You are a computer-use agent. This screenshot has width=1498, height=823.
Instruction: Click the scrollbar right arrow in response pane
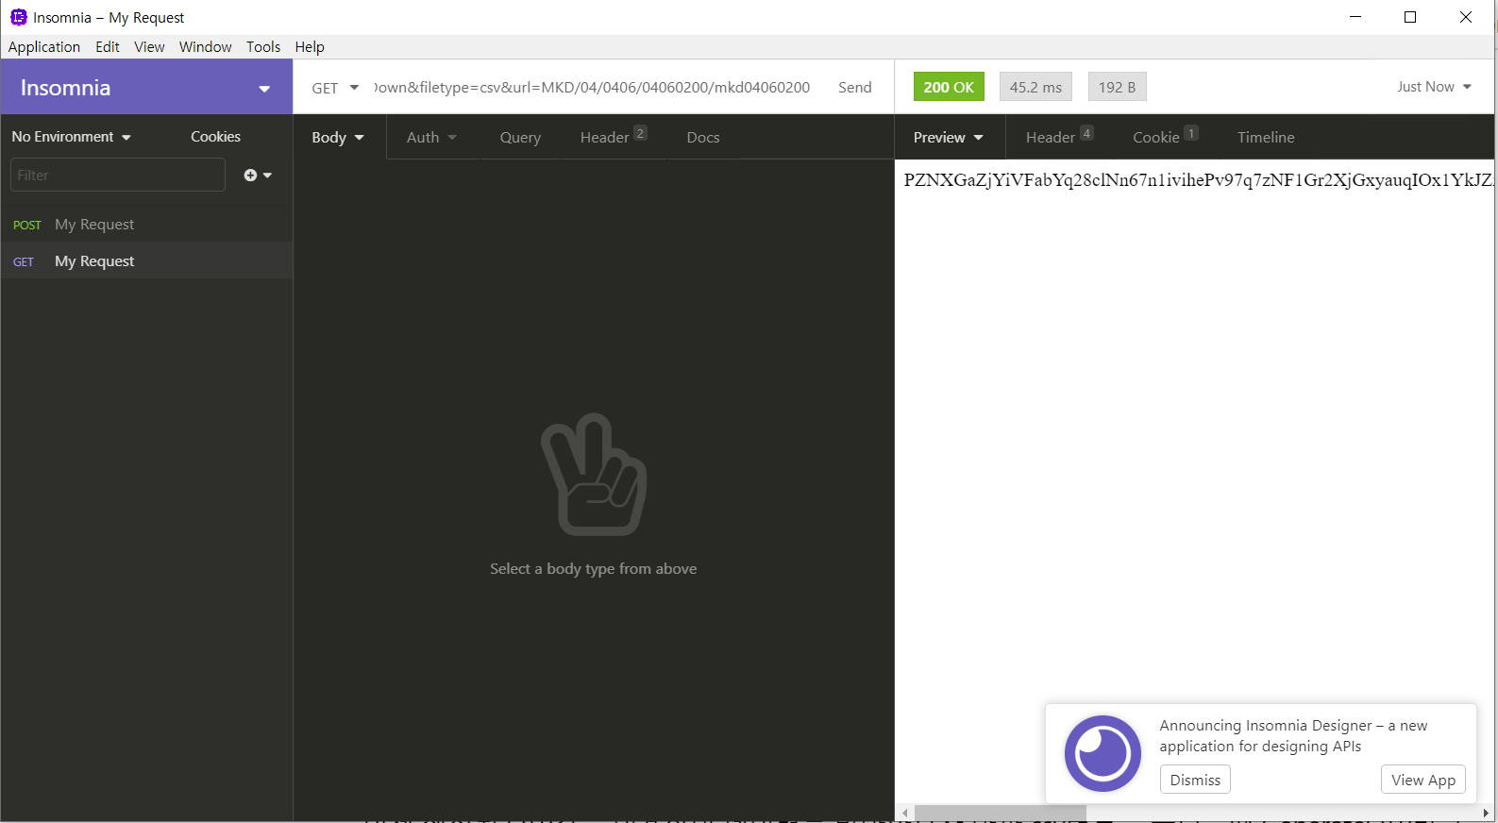tap(1486, 813)
